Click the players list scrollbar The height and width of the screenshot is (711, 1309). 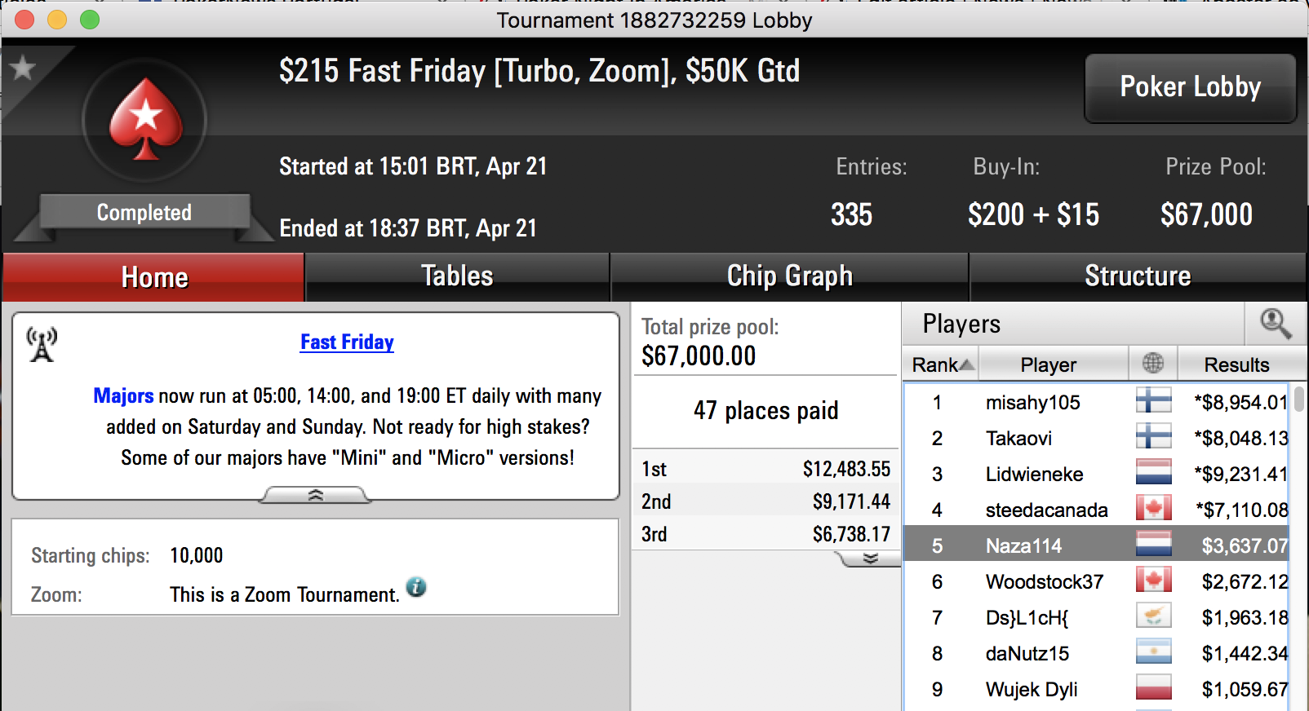point(1298,546)
